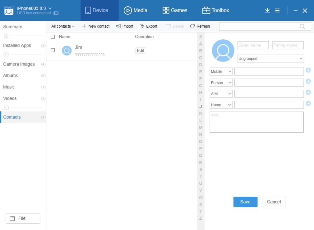314x230 pixels.
Task: Edit the Jim contact
Action: 141,51
